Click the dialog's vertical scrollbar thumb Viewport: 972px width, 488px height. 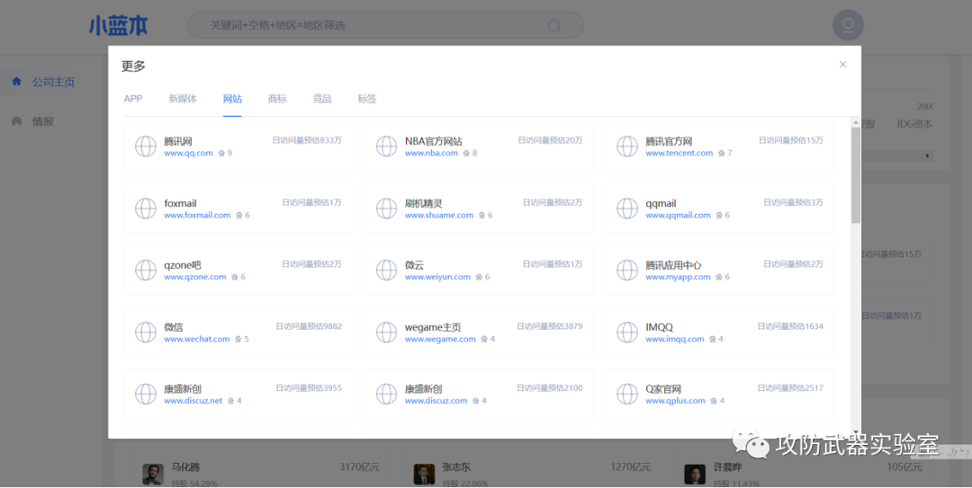tap(856, 175)
